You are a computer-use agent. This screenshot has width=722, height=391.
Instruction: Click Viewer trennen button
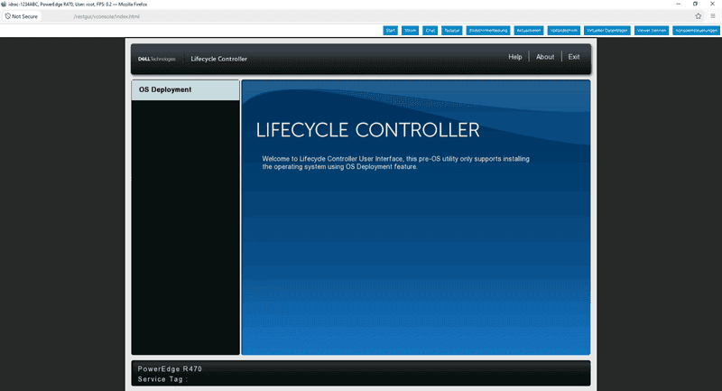pos(652,31)
